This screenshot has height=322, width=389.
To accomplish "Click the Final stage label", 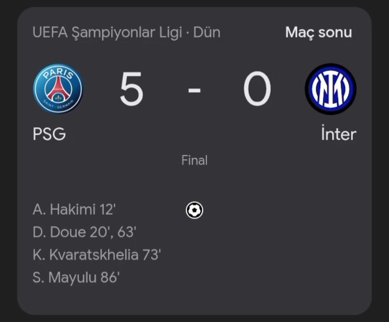I will [x=194, y=160].
